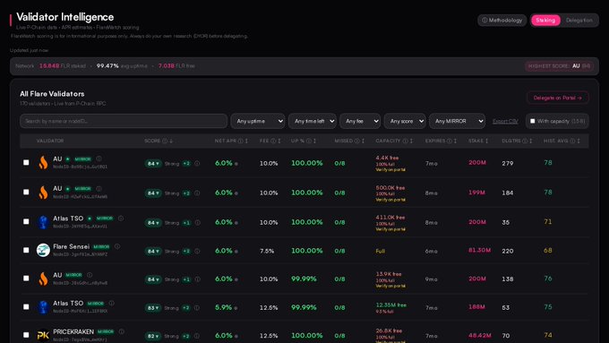The height and width of the screenshot is (343, 609).
Task: Click the Export CSV link
Action: (505, 122)
